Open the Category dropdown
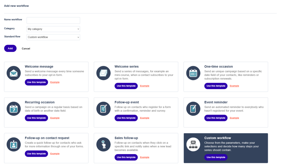Image resolution: width=281 pixels, height=167 pixels. click(53, 29)
